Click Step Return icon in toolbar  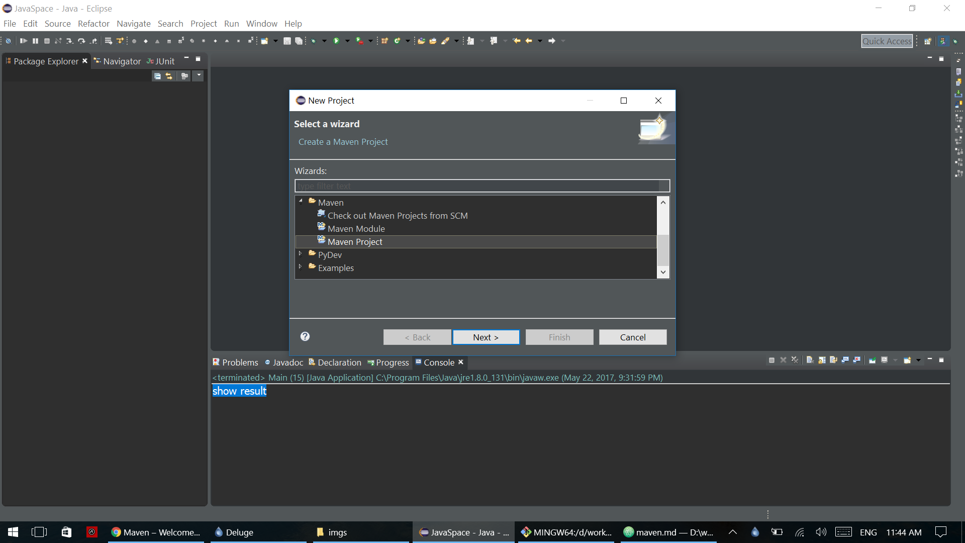pyautogui.click(x=93, y=41)
